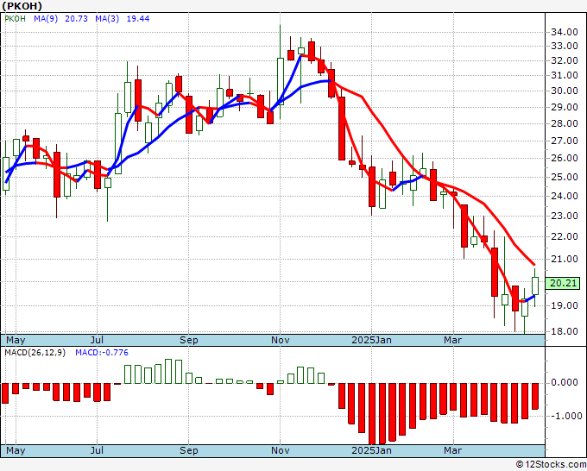Click the (PKOH) chart title
The width and height of the screenshot is (587, 471).
click(22, 6)
